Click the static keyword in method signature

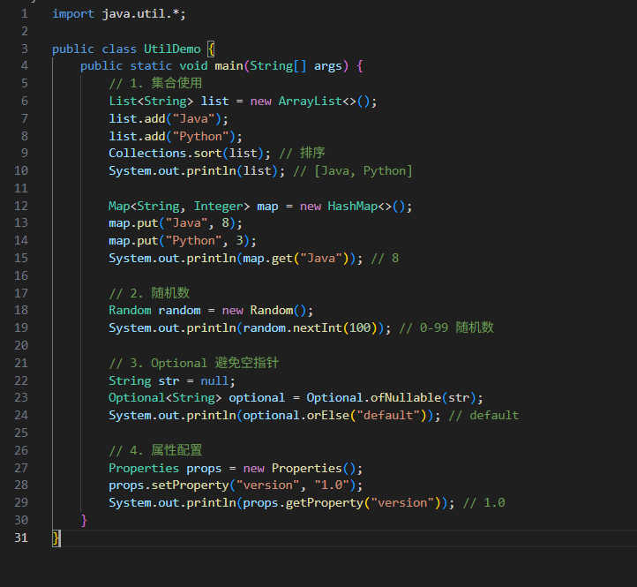(151, 66)
